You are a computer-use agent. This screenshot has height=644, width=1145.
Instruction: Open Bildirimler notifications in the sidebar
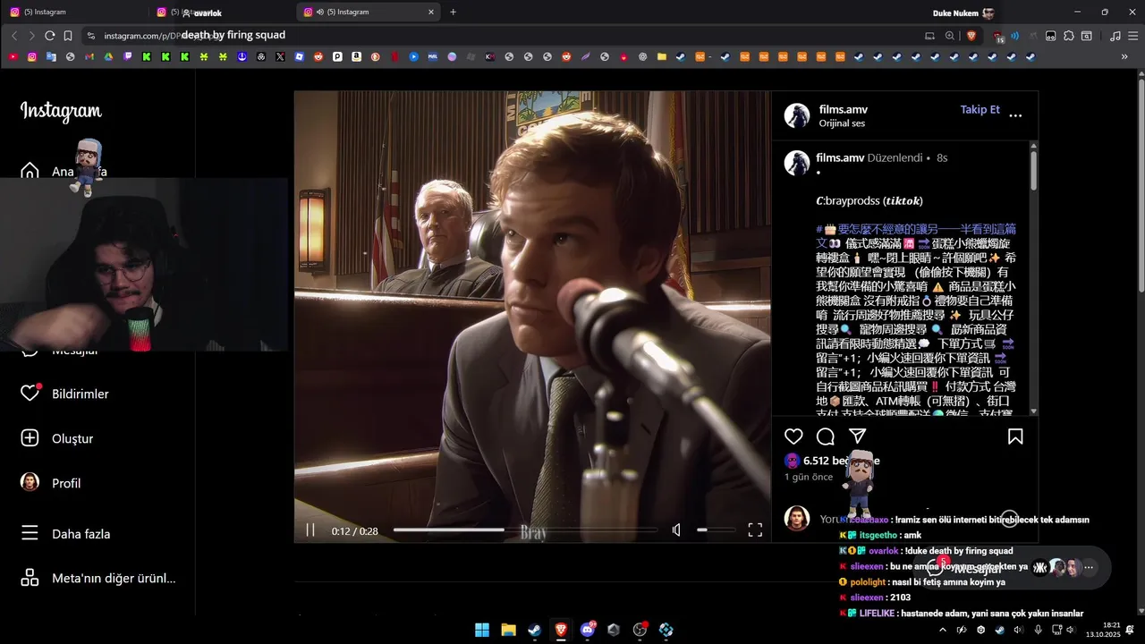pos(64,394)
